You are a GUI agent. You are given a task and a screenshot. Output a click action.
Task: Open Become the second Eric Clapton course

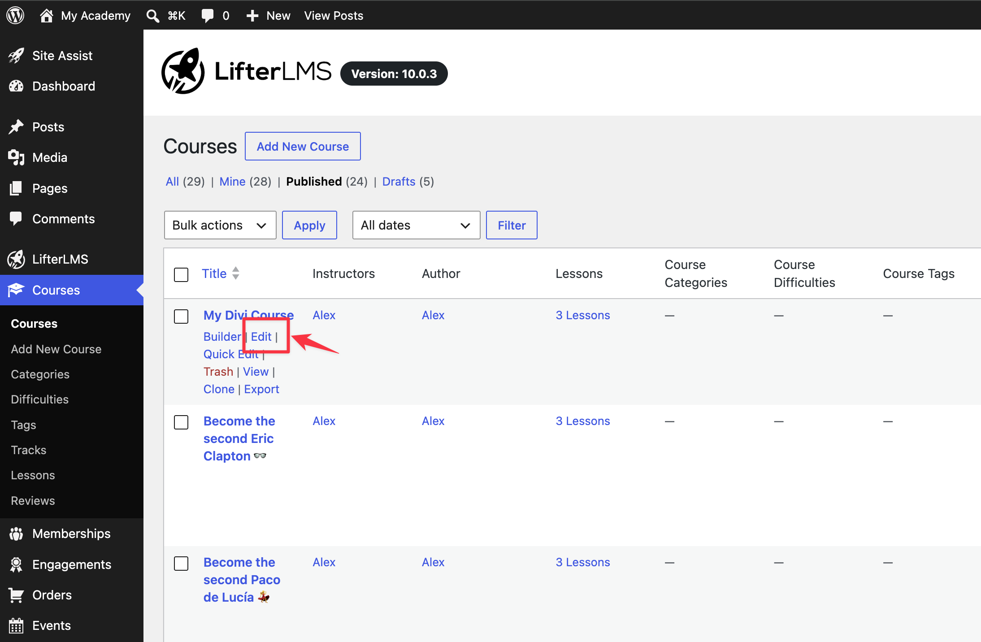239,438
